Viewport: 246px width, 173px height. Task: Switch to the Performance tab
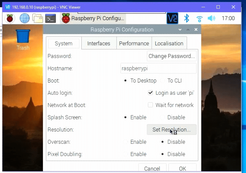[x=134, y=43]
